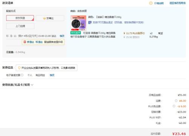Expand 使用优惠/礼品卡/抵用 section
The width and height of the screenshot is (189, 136).
point(18,85)
